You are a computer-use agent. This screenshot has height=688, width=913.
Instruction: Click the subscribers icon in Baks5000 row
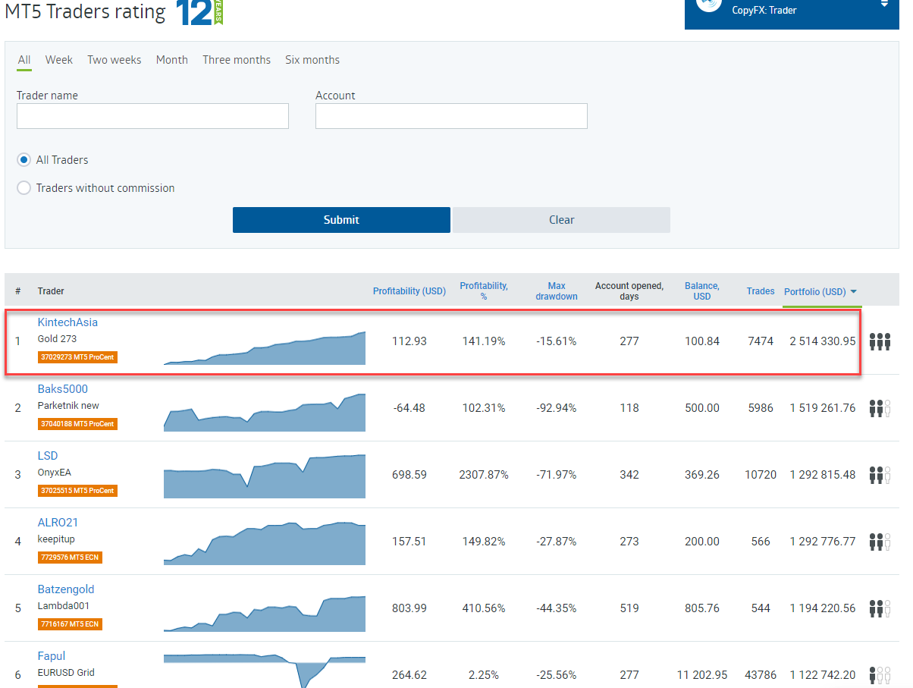[x=879, y=408]
